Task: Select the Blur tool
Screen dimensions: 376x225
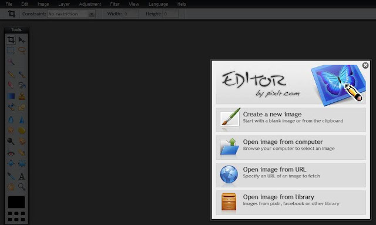Action: click(x=11, y=119)
